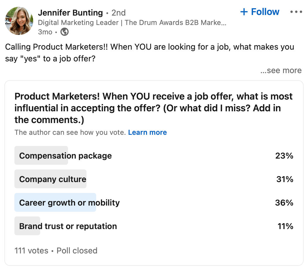
Task: Open the three-dot post options menu
Action: pos(296,12)
